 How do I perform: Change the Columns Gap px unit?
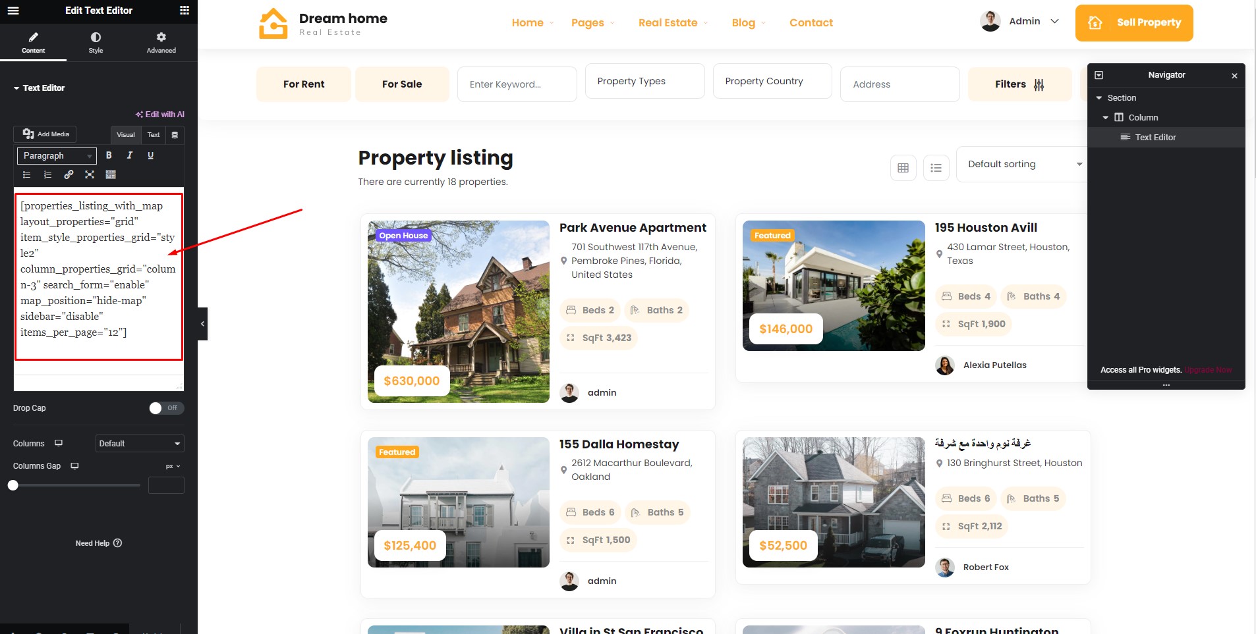[173, 466]
